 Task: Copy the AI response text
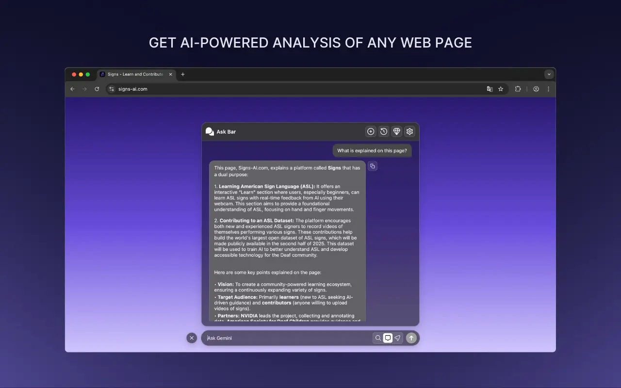click(372, 166)
